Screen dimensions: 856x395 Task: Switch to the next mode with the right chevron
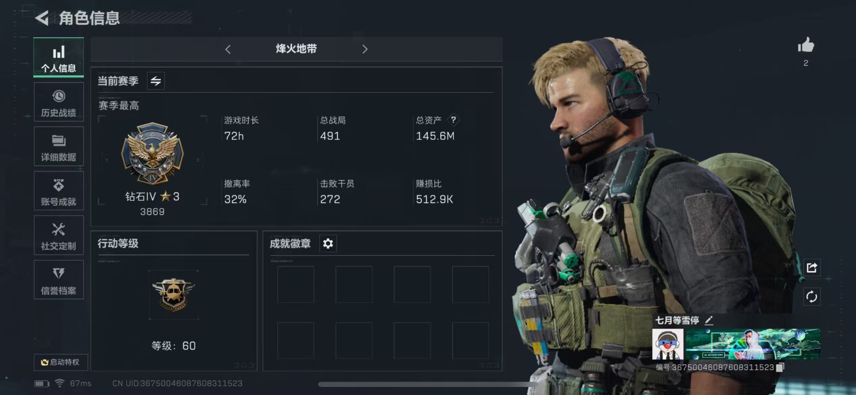[x=365, y=49]
